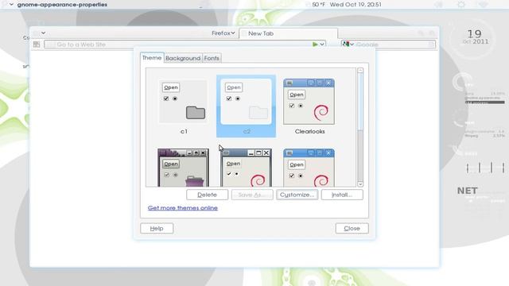Image resolution: width=509 pixels, height=286 pixels.
Task: Expand the URL history dropdown arrow
Action: [x=322, y=44]
